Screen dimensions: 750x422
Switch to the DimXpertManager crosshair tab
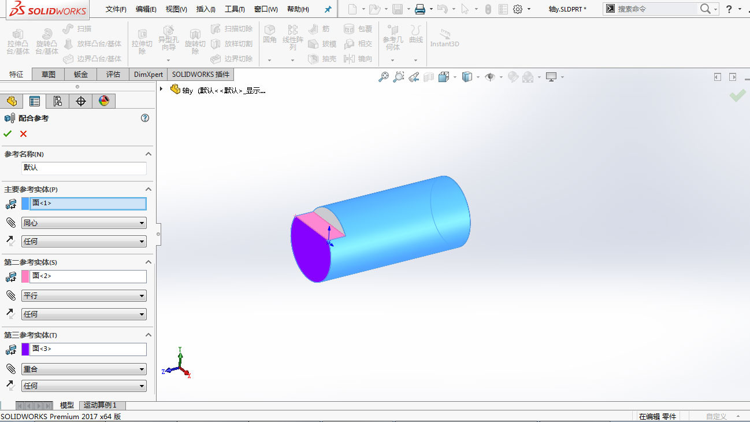[81, 101]
